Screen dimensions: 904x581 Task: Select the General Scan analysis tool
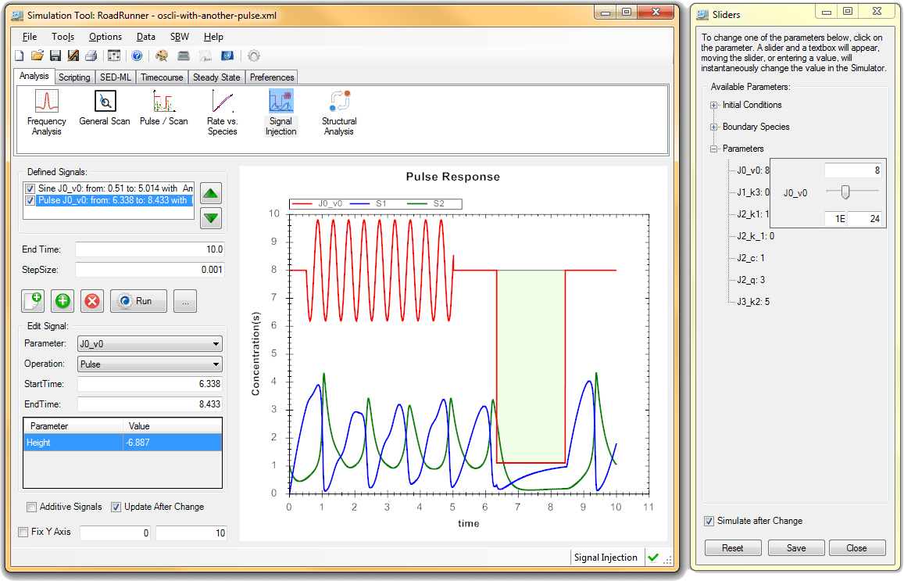tap(104, 110)
